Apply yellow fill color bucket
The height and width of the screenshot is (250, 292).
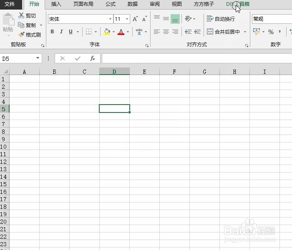pos(107,32)
